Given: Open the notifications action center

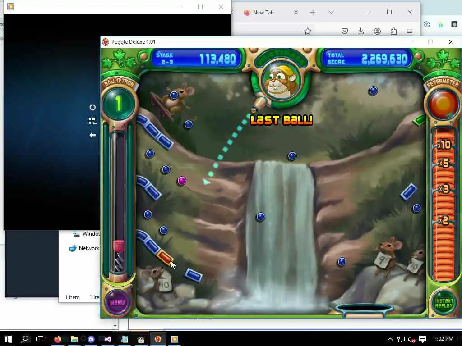Looking at the screenshot, I should [423, 339].
